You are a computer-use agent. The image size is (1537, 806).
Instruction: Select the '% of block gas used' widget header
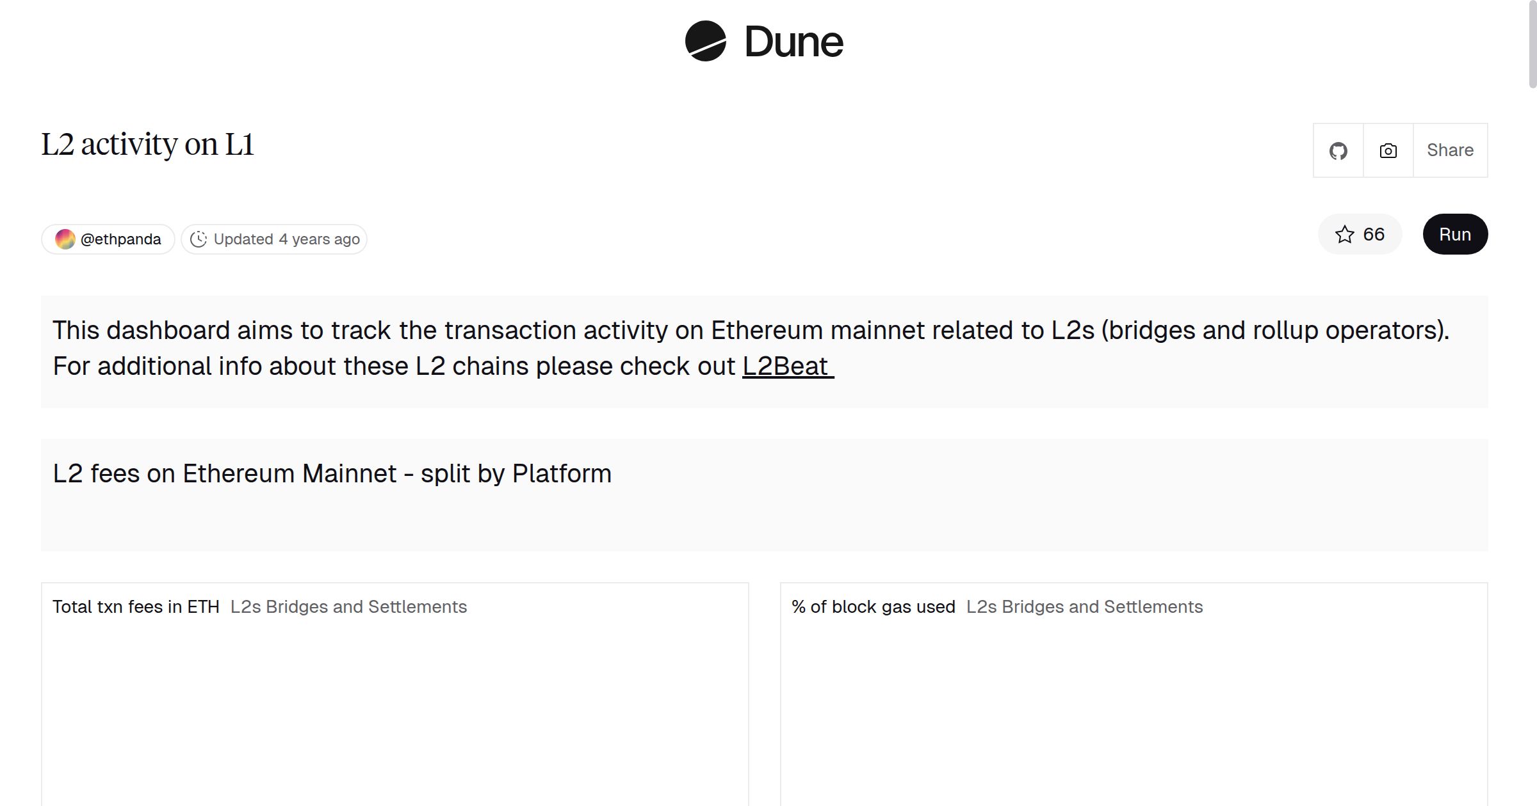(874, 606)
